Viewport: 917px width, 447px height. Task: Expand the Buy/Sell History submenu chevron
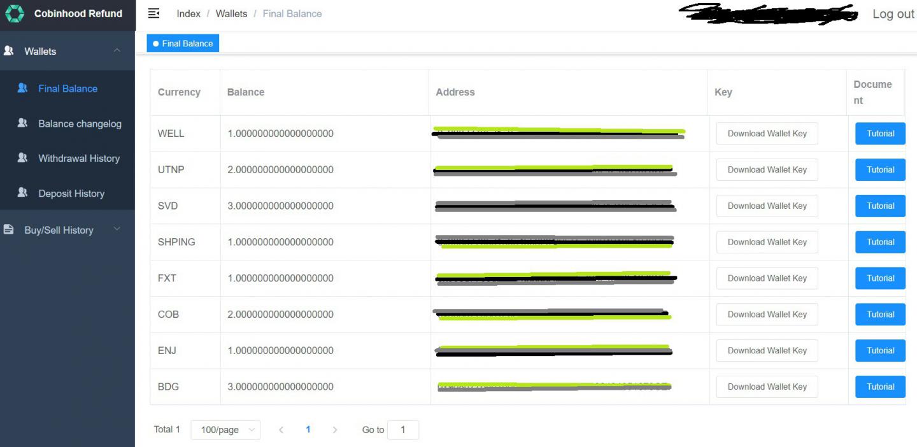click(117, 229)
